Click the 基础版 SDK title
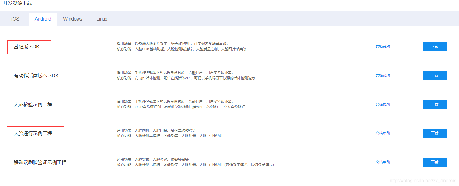Screen dimensions: 459x186 point(27,47)
